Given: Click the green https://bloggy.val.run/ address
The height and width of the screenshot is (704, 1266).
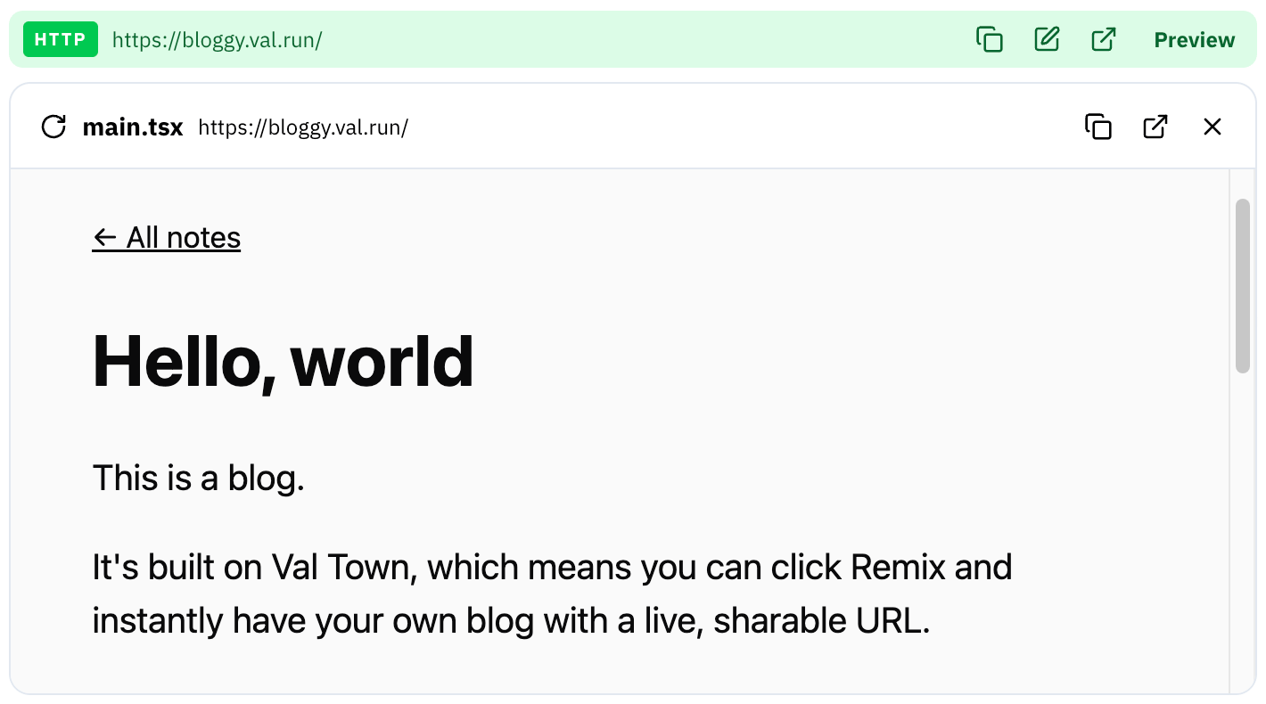Looking at the screenshot, I should [217, 40].
